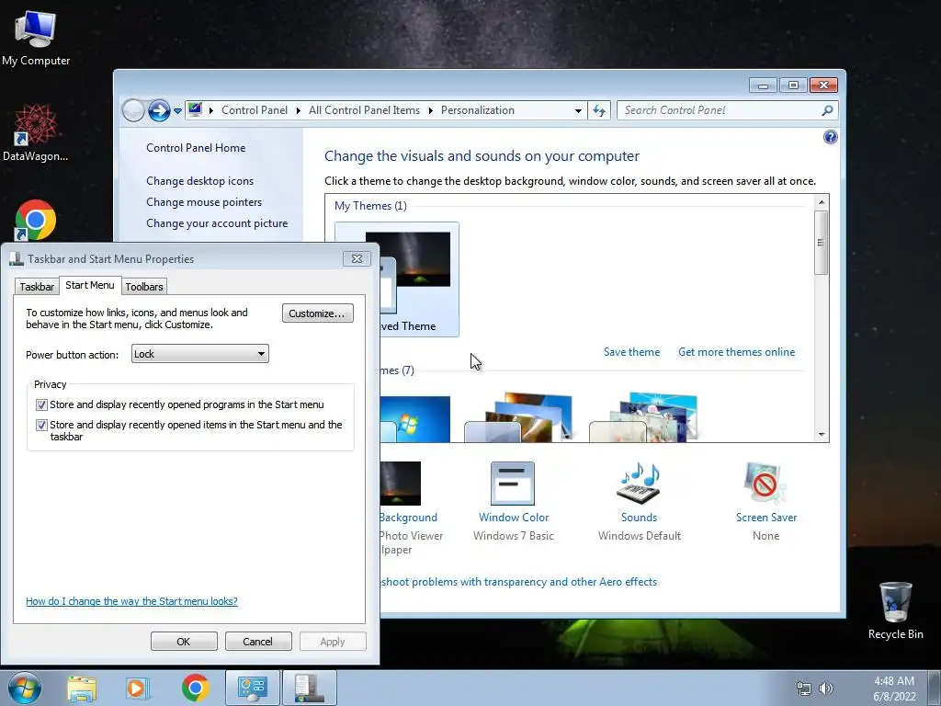Open 'How do I change Start menu looks' link
Screen dimensions: 941x706
pyautogui.click(x=131, y=601)
